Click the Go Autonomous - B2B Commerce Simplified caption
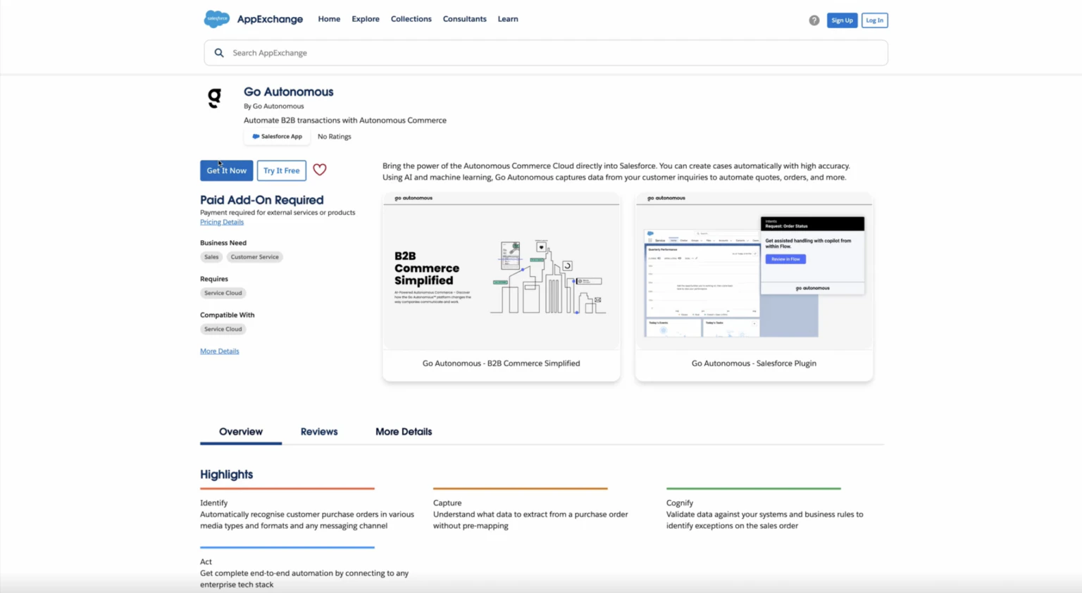This screenshot has width=1082, height=593. point(502,363)
